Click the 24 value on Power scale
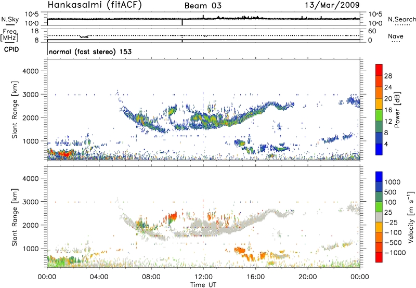 click(388, 87)
